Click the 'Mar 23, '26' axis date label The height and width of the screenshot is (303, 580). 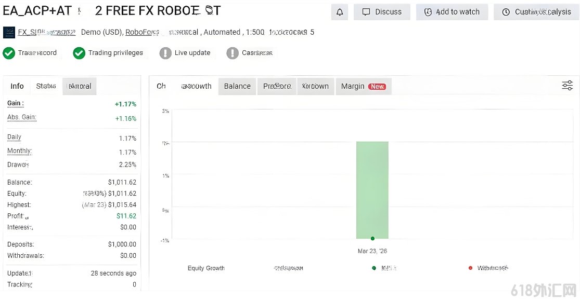click(x=372, y=251)
